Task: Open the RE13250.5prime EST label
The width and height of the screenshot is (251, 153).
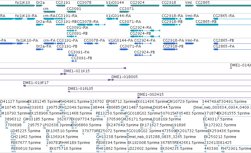Action: tap(111, 113)
